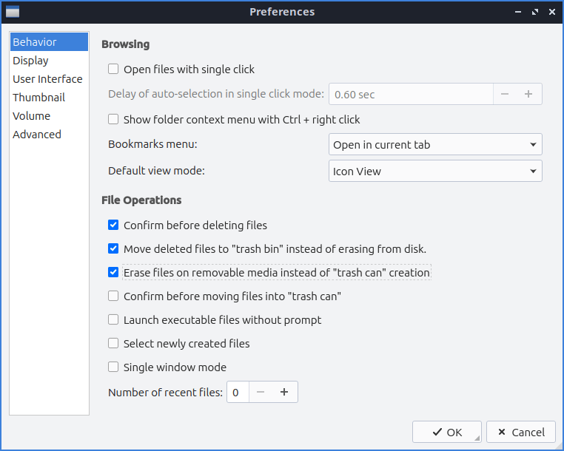The width and height of the screenshot is (564, 451).
Task: Click the Cancel button
Action: coord(521,433)
